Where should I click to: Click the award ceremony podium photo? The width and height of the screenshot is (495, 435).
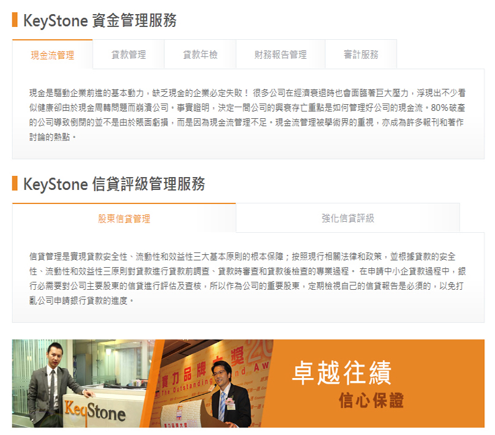(x=211, y=384)
